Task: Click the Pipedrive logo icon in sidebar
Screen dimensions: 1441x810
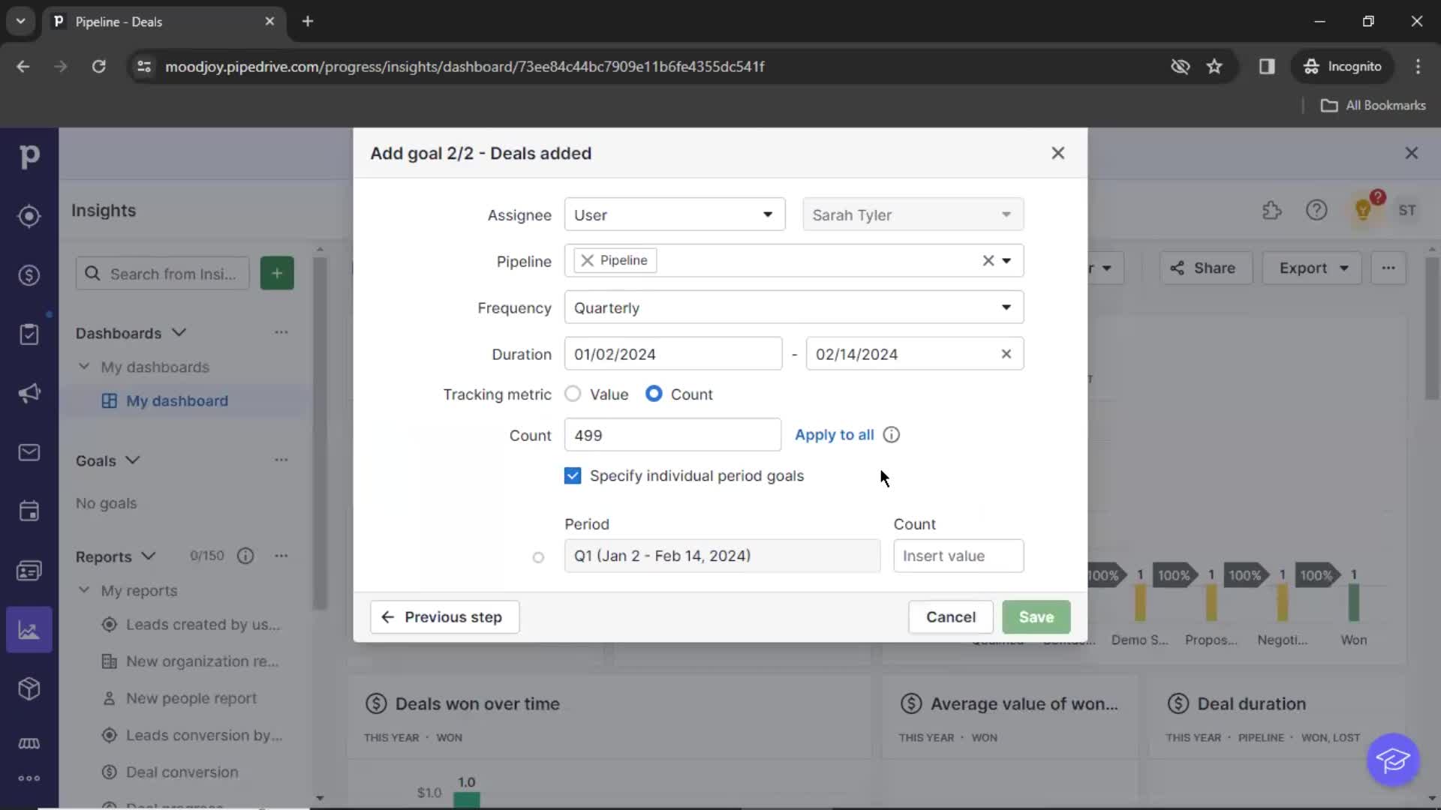Action: click(29, 155)
